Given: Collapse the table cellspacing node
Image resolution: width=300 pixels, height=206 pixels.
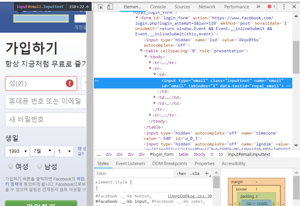Looking at the screenshot, I should 141,51.
